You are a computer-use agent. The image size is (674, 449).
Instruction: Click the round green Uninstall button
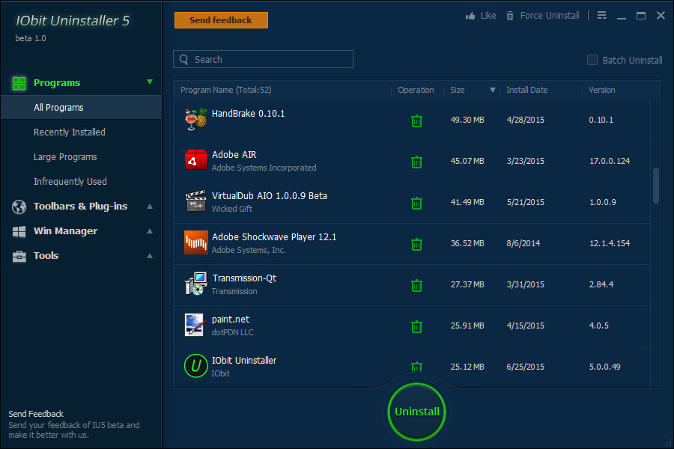click(416, 412)
